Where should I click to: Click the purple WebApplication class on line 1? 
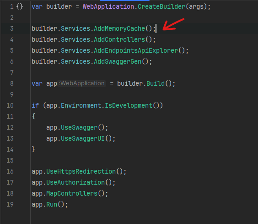[108, 7]
